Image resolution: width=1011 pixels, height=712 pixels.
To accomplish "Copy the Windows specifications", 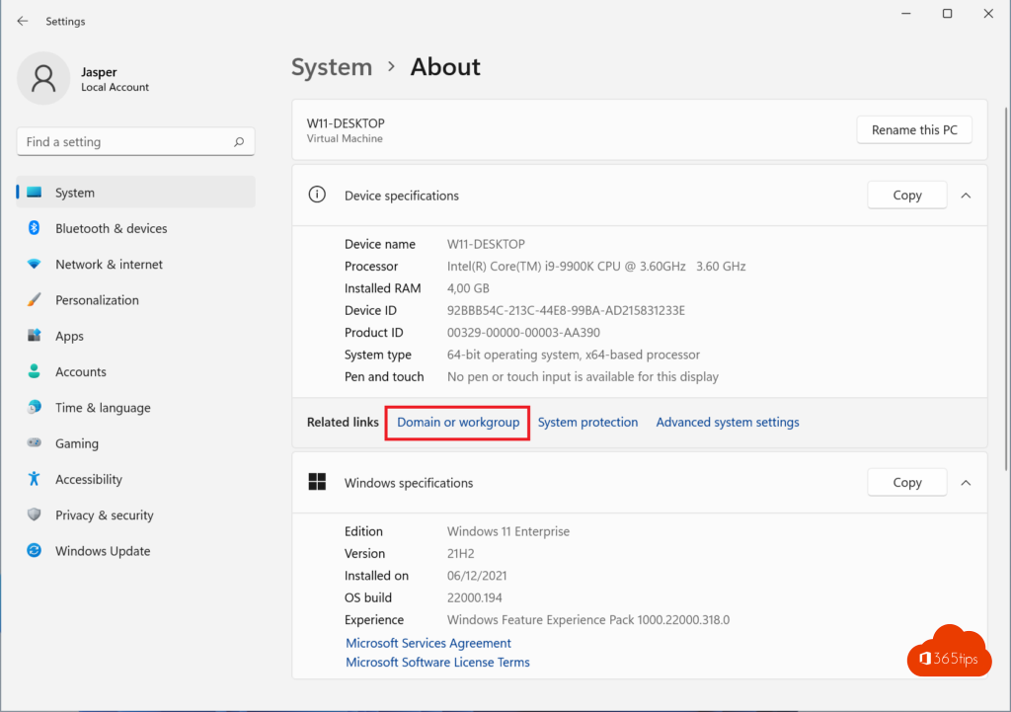I will (907, 483).
